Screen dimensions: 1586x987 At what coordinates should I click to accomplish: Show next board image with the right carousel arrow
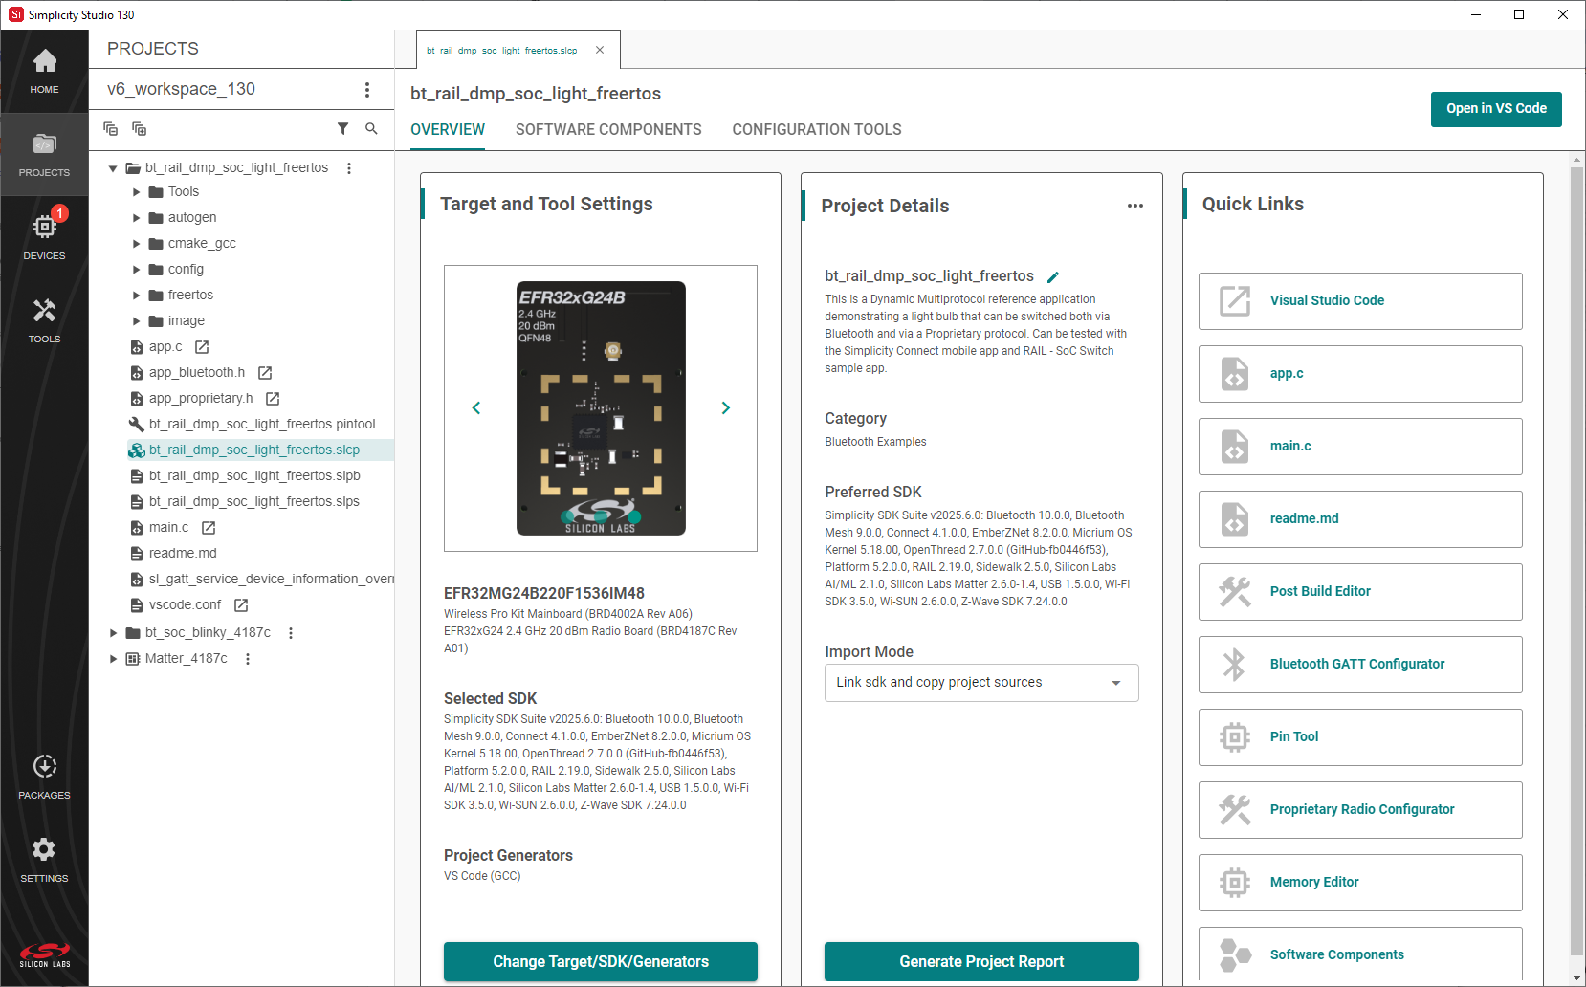click(726, 407)
